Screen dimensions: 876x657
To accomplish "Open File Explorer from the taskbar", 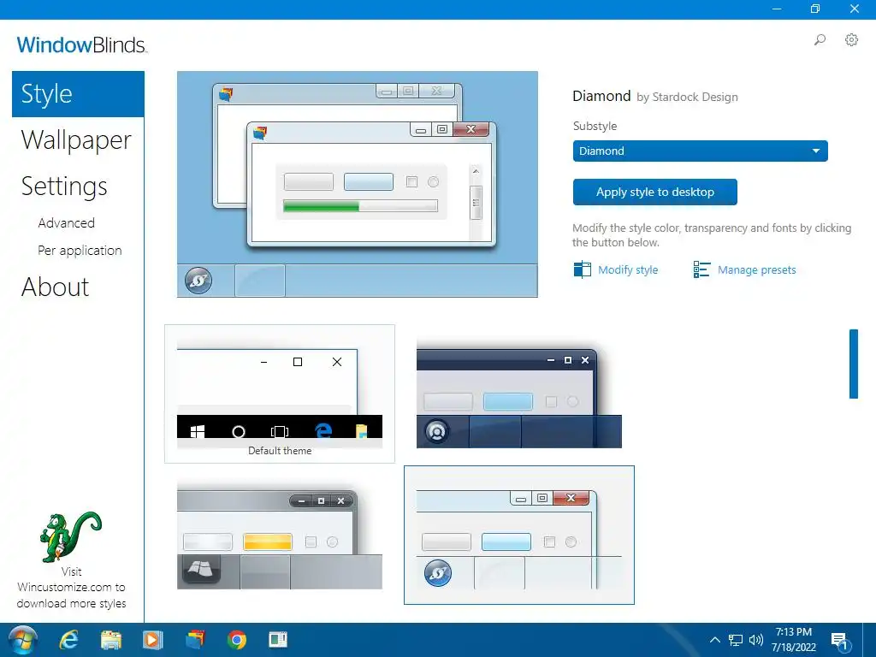I will pyautogui.click(x=110, y=640).
